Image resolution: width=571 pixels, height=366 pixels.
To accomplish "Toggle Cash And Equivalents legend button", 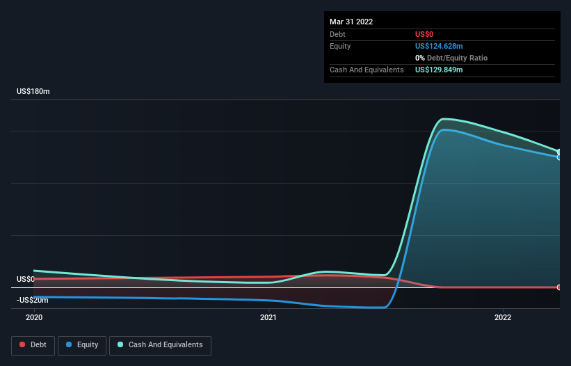I will pos(160,345).
